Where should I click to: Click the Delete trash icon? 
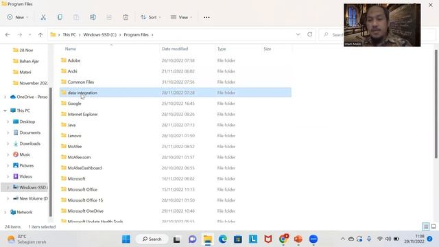pyautogui.click(x=126, y=17)
